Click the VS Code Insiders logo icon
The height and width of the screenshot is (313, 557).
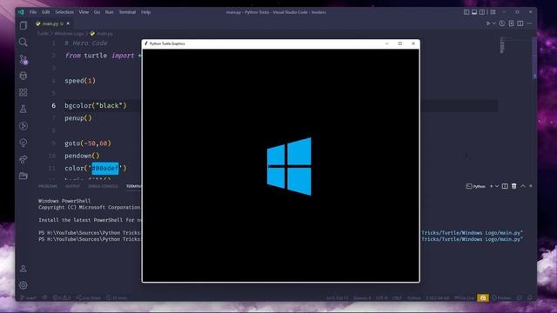(x=21, y=12)
